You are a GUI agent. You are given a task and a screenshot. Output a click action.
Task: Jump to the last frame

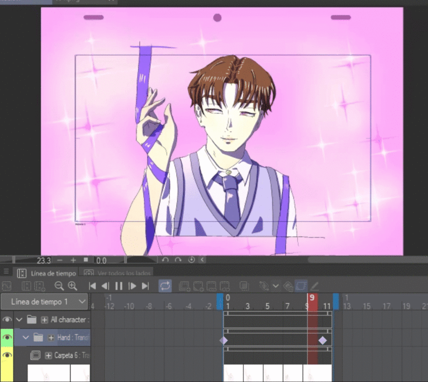(145, 286)
